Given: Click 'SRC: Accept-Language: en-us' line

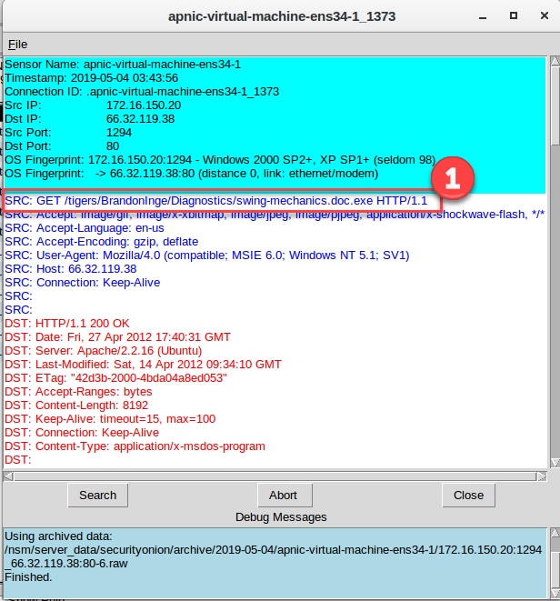Looking at the screenshot, I should [x=85, y=228].
